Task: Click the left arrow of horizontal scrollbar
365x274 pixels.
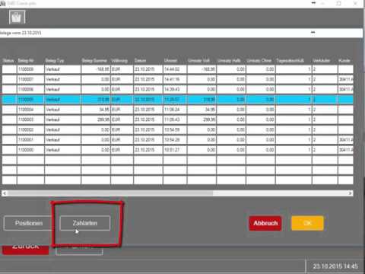Action: click(5, 193)
